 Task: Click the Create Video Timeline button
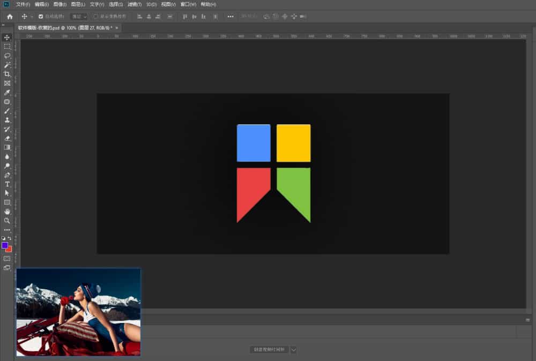(270, 349)
